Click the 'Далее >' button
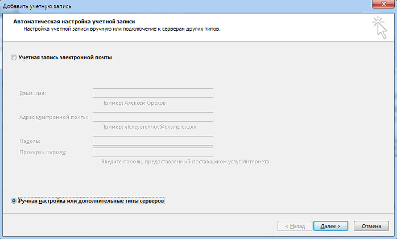This screenshot has width=397, height=239. point(330,226)
